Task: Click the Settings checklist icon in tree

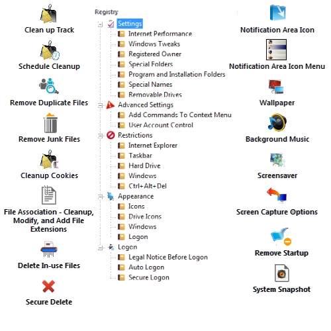Action: coord(111,24)
